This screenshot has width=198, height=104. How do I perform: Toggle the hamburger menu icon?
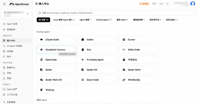4,4
